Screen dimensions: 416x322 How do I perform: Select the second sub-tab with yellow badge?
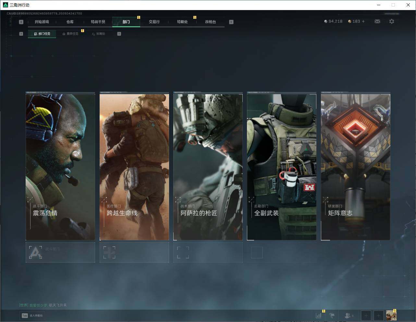pos(70,34)
